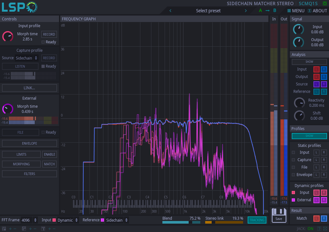Toggle the Dynamic profiles External checkbox
Viewport: 329px width, 232px height.
point(294,200)
